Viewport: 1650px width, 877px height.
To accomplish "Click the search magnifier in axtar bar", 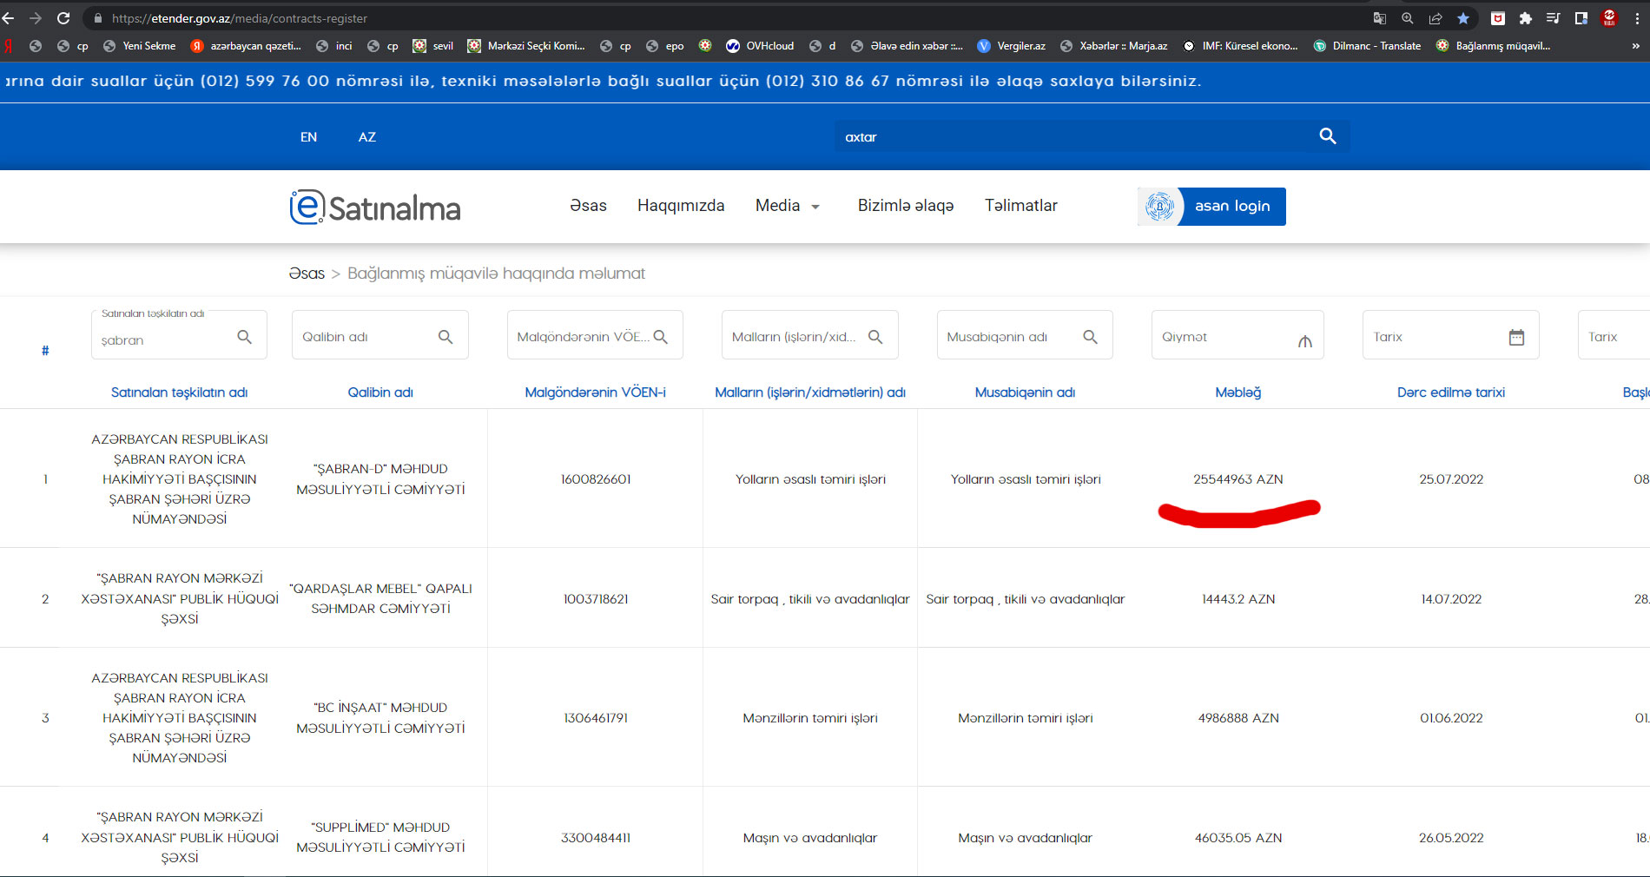I will point(1327,136).
